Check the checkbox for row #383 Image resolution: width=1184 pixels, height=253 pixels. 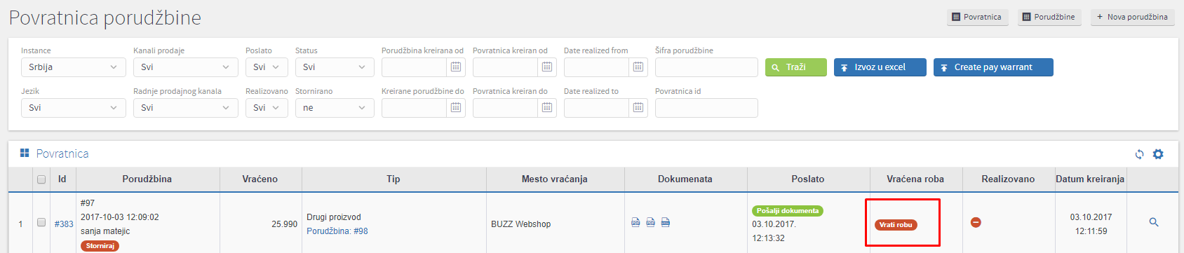41,222
